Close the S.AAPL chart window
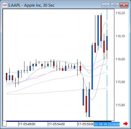 pos(124,5)
